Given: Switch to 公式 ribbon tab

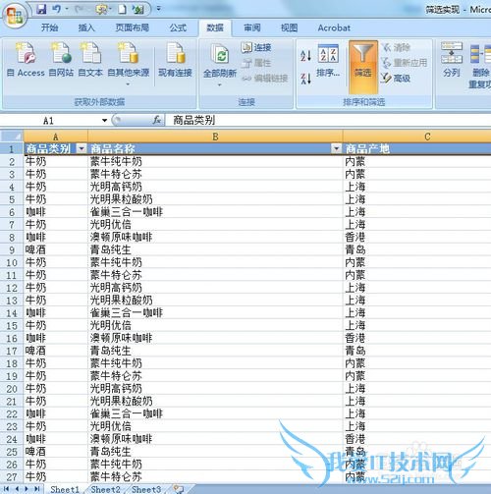Looking at the screenshot, I should [178, 27].
